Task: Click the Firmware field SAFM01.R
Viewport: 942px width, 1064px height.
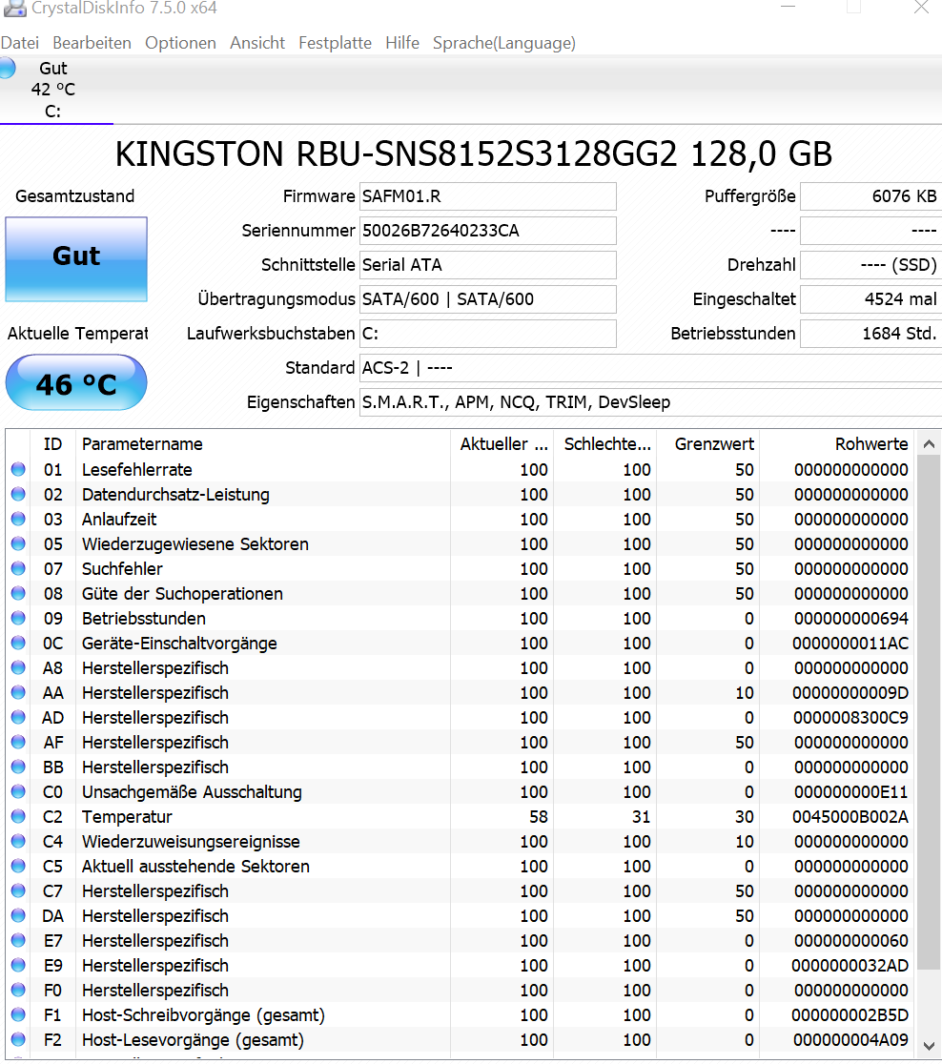Action: click(487, 196)
